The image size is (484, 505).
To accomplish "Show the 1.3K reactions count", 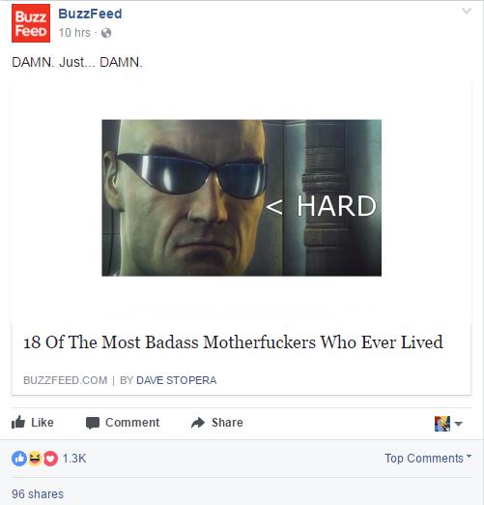I will 74,459.
